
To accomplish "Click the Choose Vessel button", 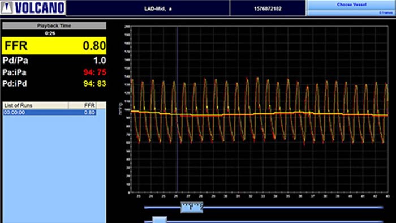I will tap(351, 5).
